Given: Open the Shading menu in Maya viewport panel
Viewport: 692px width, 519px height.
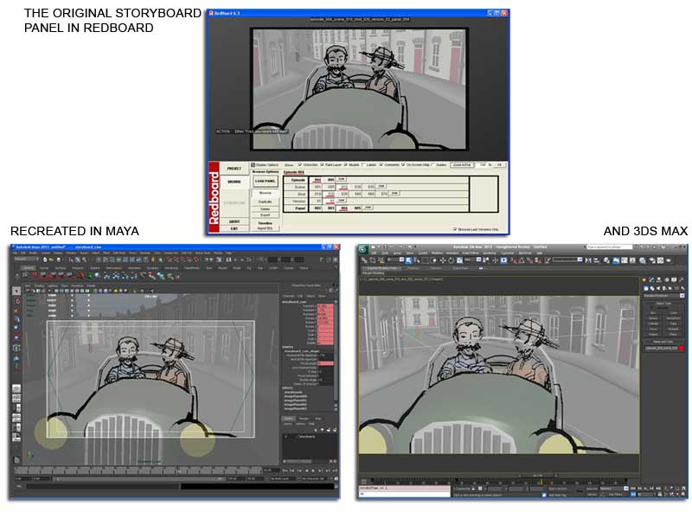Looking at the screenshot, I should pyautogui.click(x=40, y=286).
